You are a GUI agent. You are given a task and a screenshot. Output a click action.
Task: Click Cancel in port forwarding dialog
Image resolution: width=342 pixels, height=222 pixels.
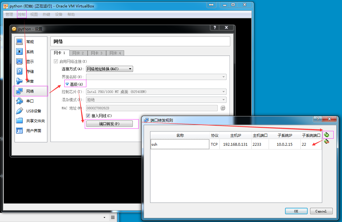coord(321,211)
